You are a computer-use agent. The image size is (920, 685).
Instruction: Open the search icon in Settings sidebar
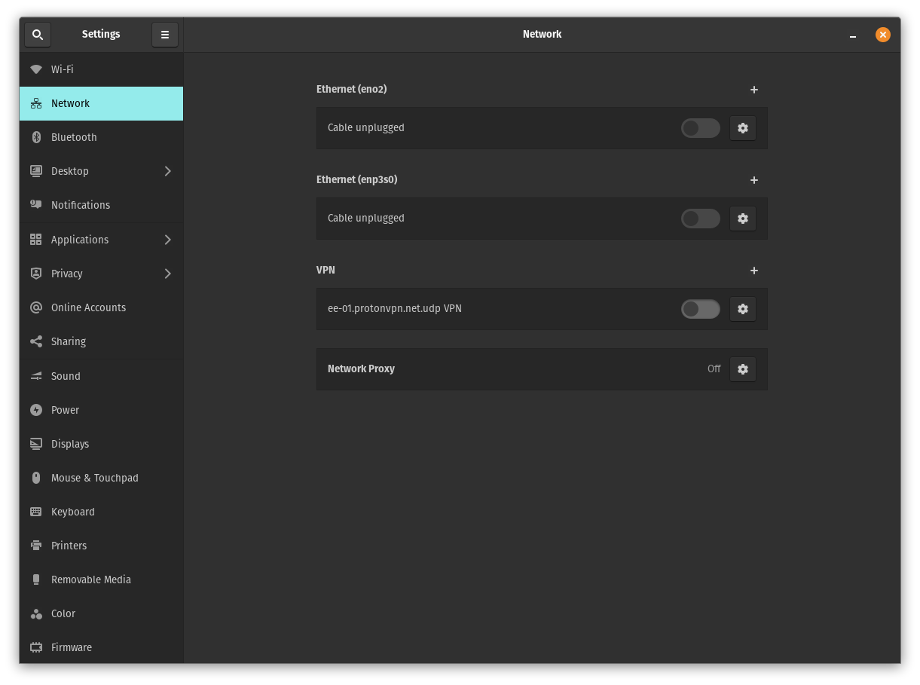(38, 34)
